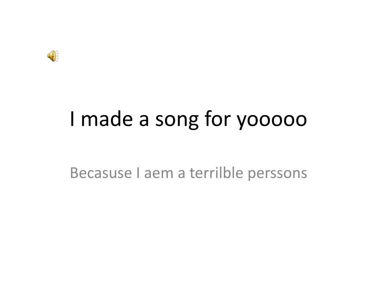Click the subtitle word "aem"
The height and width of the screenshot is (283, 377).
(159, 174)
